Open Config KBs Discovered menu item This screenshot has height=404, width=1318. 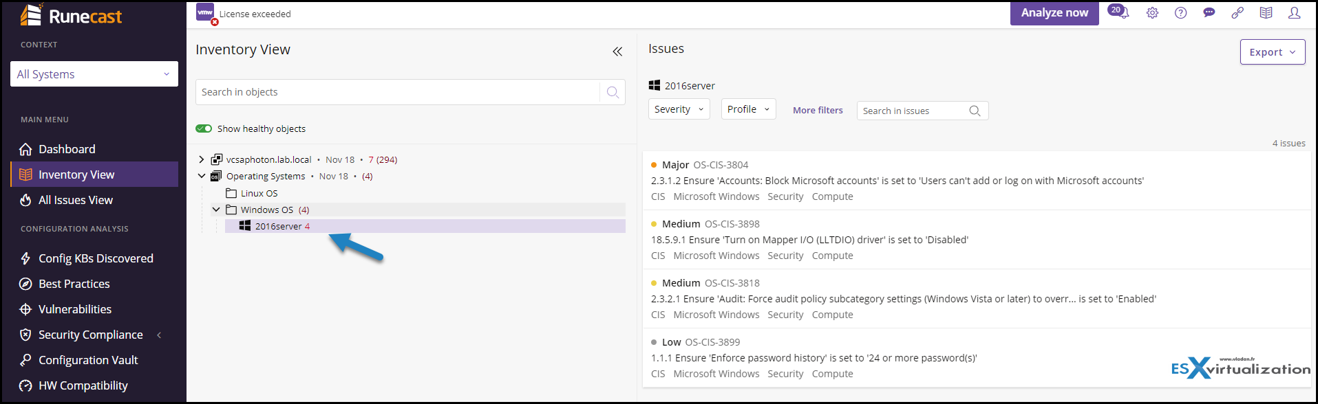96,258
